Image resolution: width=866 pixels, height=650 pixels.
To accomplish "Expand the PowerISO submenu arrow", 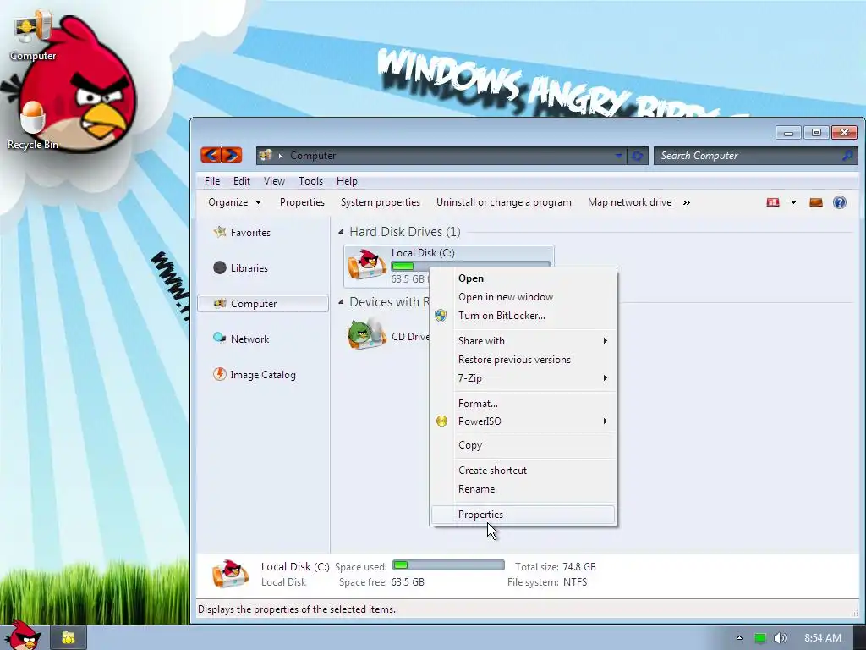I will (606, 421).
